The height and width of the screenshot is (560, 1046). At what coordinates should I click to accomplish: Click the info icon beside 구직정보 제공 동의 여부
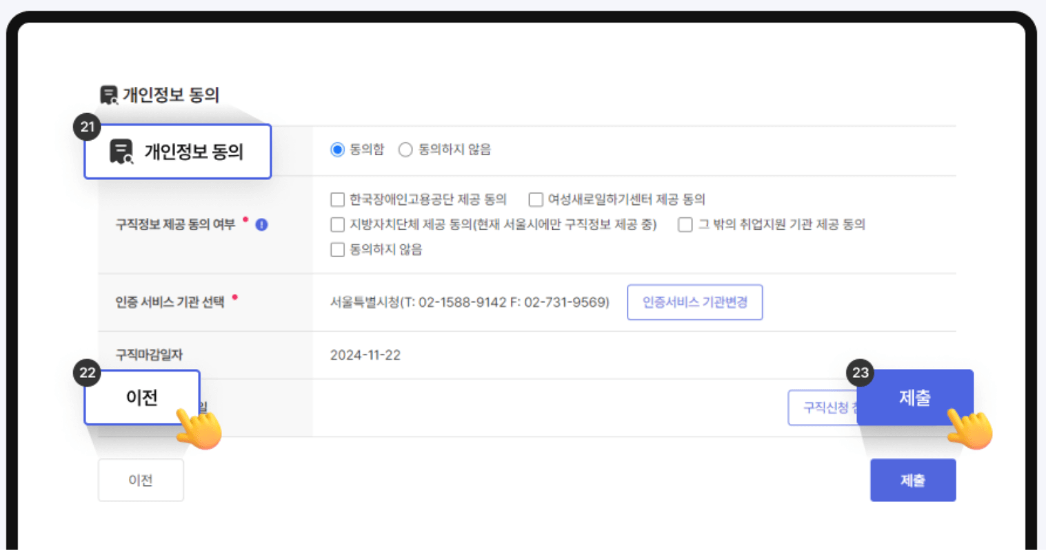tap(261, 223)
